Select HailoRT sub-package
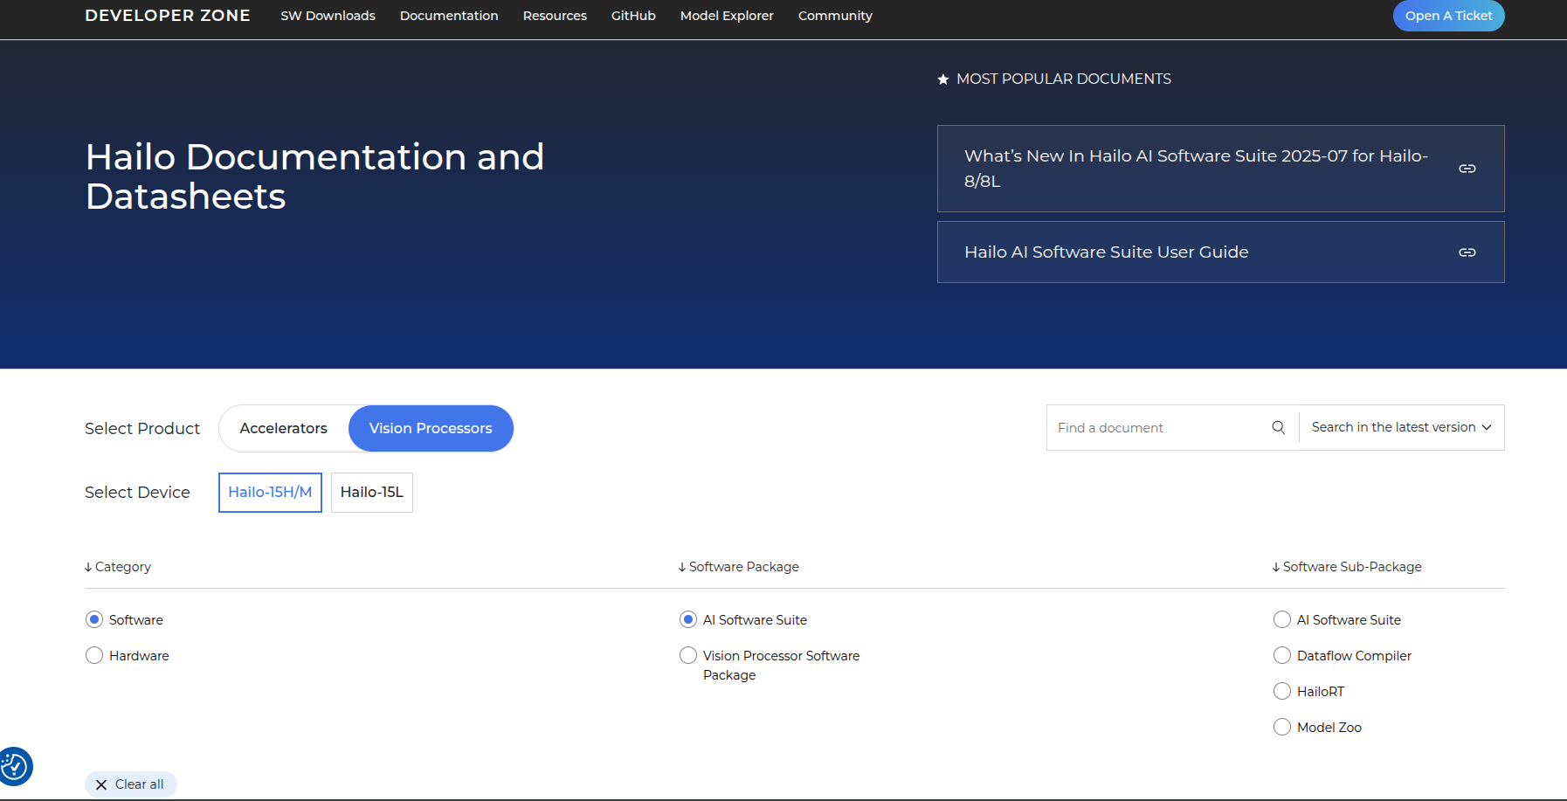 click(1282, 691)
